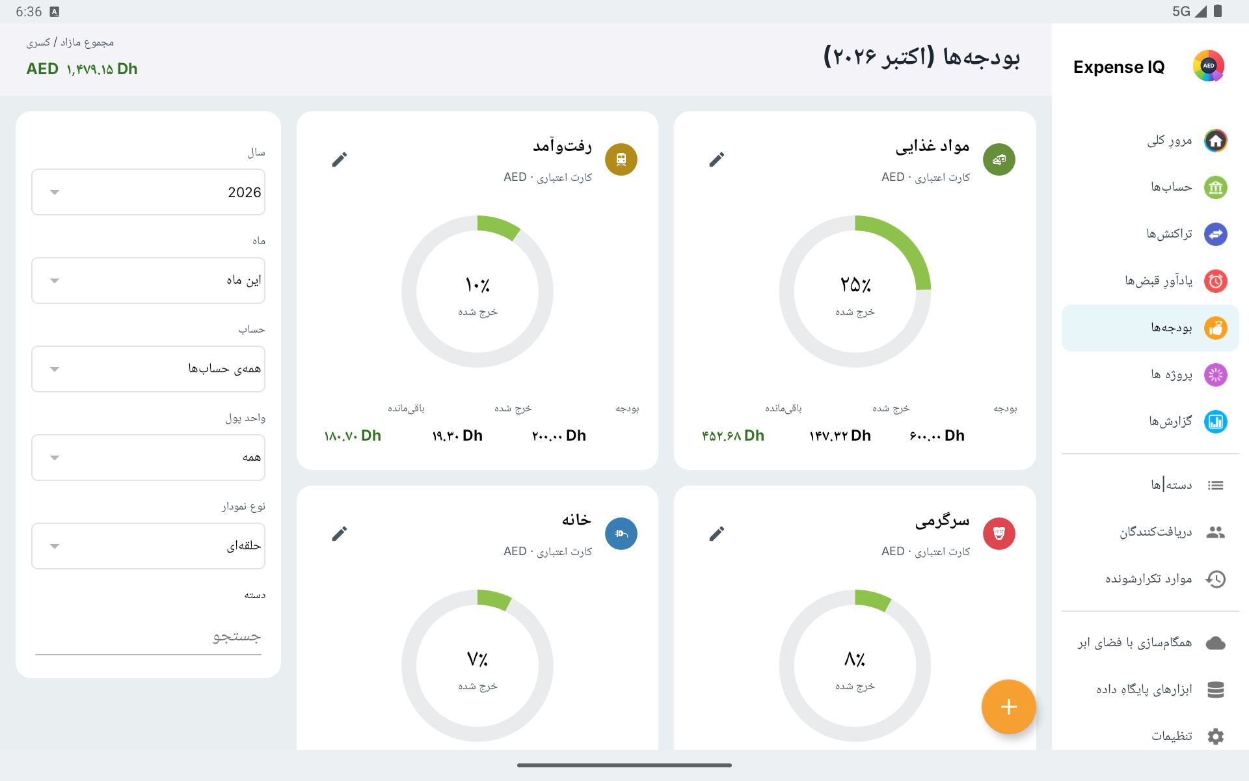Open the ماه dropdown set to این ماه
The height and width of the screenshot is (781, 1249).
[148, 281]
